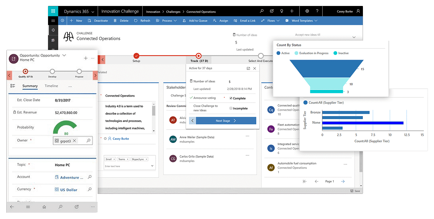
Task: Click Email a Link command
Action: pos(244,21)
